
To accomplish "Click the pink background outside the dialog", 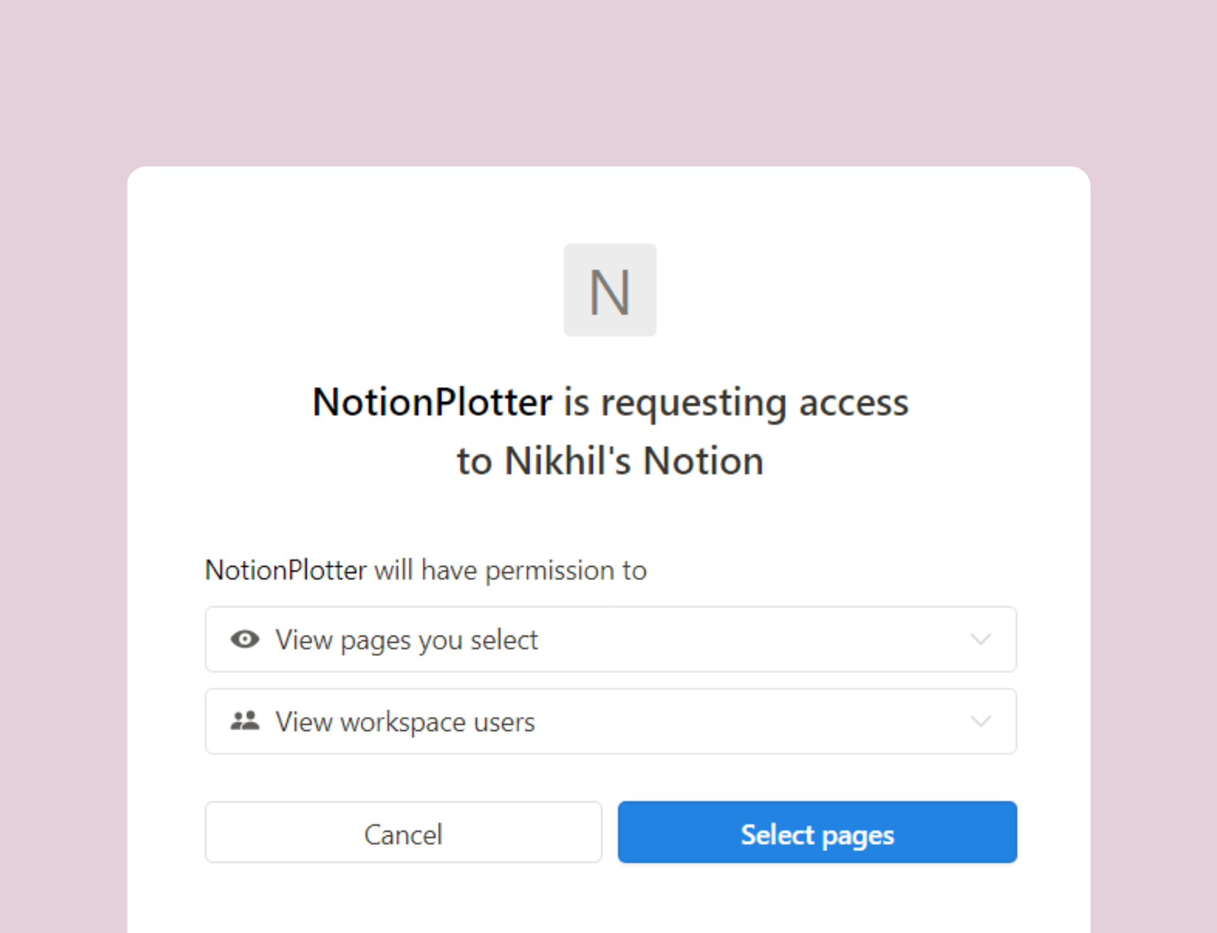I will (608, 81).
